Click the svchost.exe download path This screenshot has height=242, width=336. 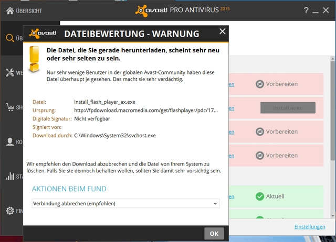coord(115,136)
